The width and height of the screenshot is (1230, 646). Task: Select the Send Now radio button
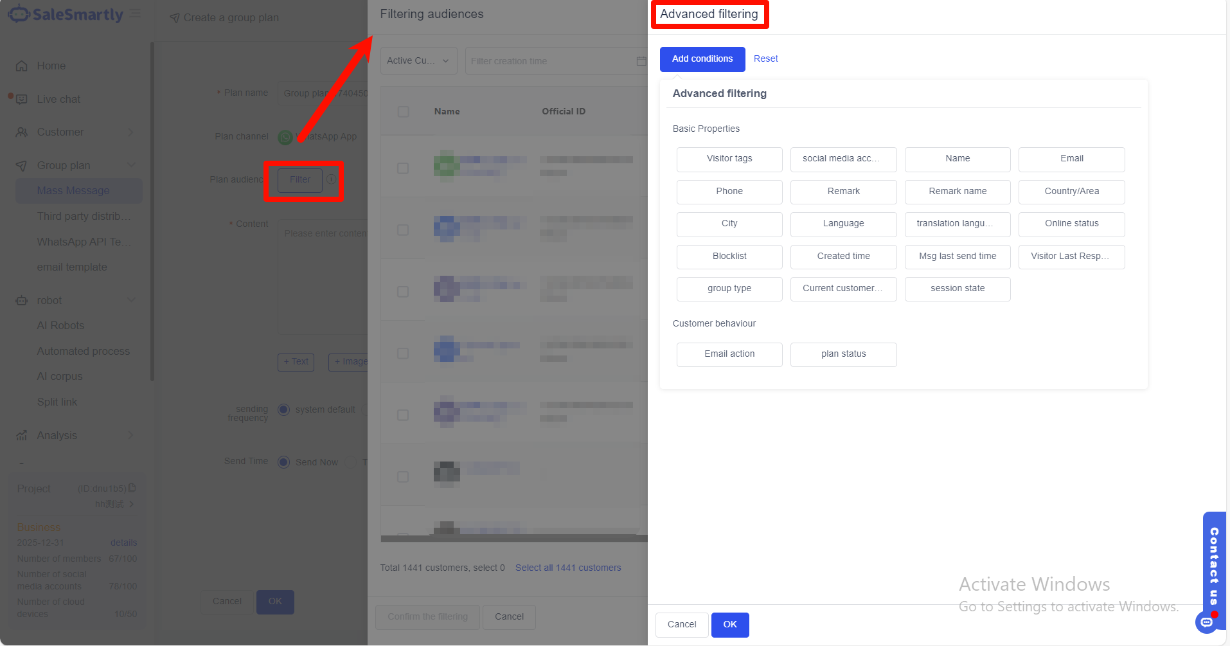click(283, 462)
